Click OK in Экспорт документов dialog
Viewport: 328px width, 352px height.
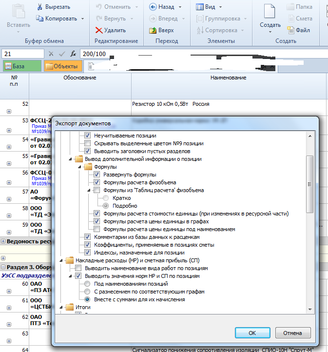point(252,332)
